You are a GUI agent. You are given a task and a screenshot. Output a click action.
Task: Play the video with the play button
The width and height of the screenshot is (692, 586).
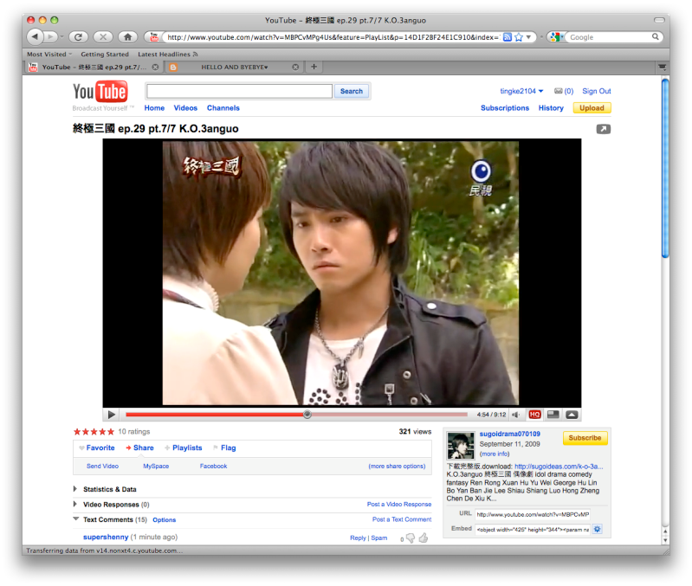tap(111, 415)
